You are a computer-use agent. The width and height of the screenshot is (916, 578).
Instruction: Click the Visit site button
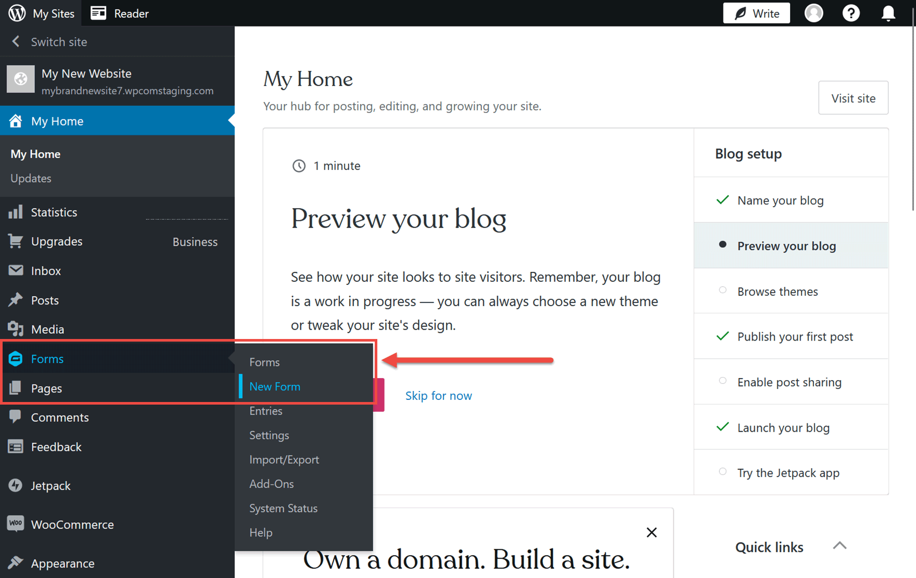[853, 98]
